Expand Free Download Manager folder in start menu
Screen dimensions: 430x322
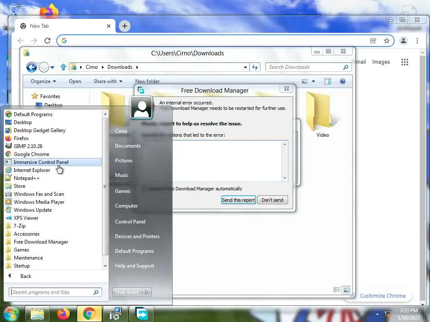tap(41, 242)
